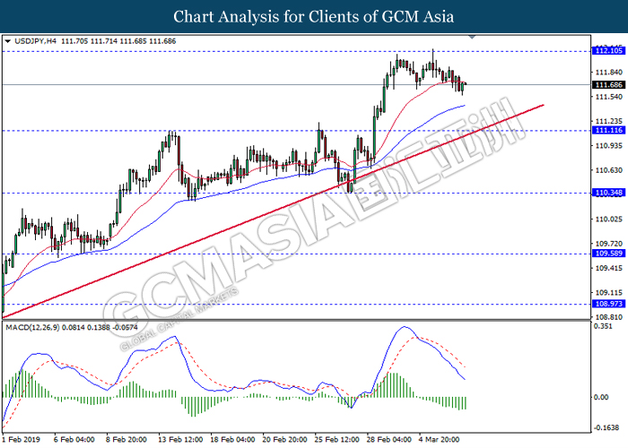Click the MACD scale value 0.351
The width and height of the screenshot is (628, 448).
pos(603,326)
